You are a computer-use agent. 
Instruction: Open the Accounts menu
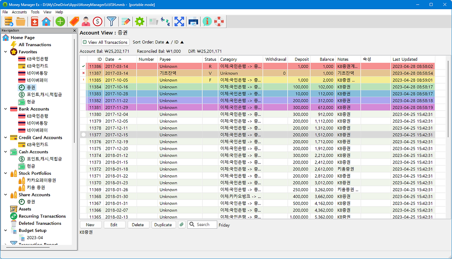point(19,12)
